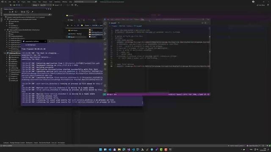Click the remote indicator in VS Code status bar

pyautogui.click(x=105, y=95)
